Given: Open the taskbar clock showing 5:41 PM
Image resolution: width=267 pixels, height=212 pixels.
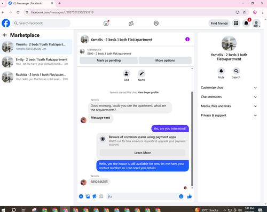Looking at the screenshot, I should coord(249,210).
